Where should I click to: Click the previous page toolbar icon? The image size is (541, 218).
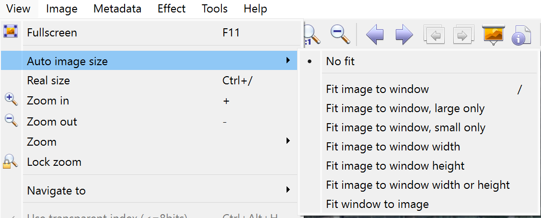point(434,35)
